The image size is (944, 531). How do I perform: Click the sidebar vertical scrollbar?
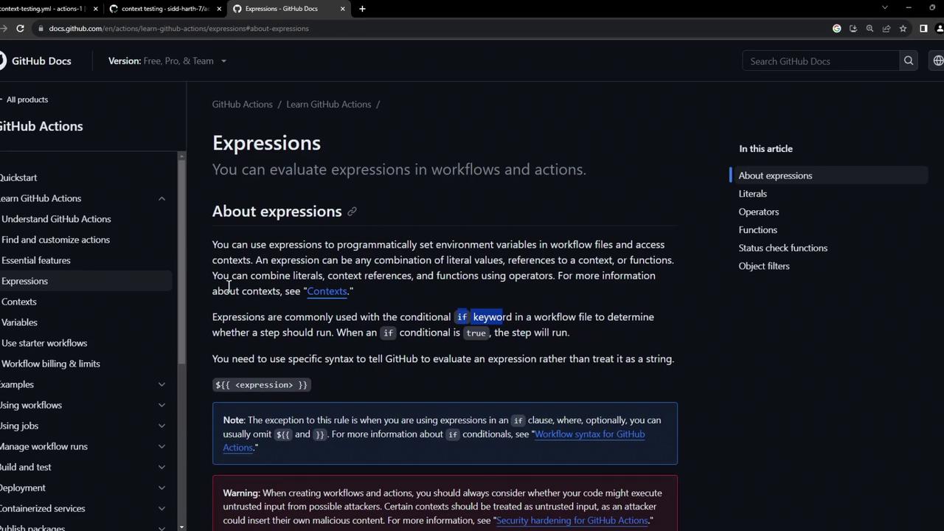[181, 262]
